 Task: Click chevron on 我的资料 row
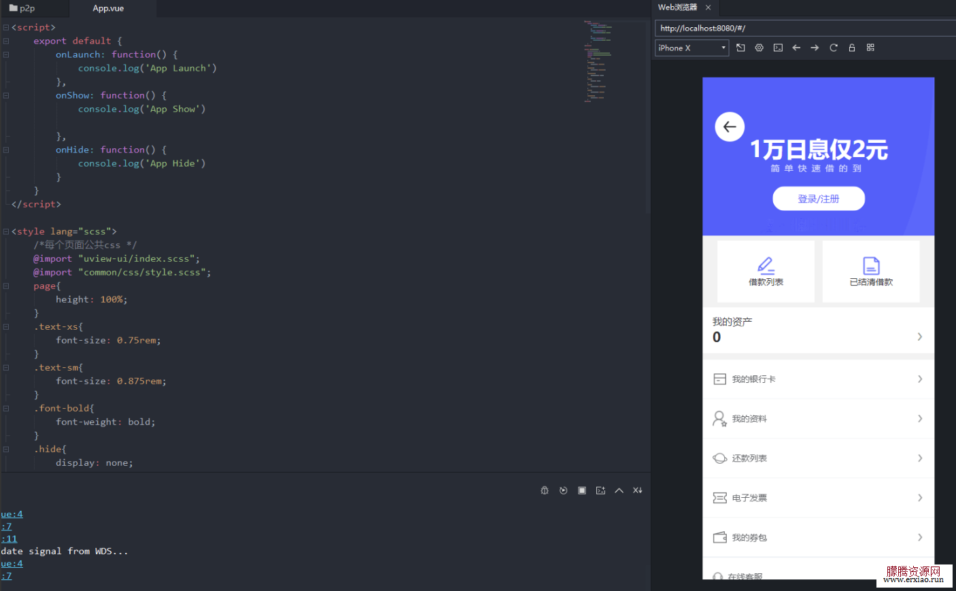tap(919, 418)
